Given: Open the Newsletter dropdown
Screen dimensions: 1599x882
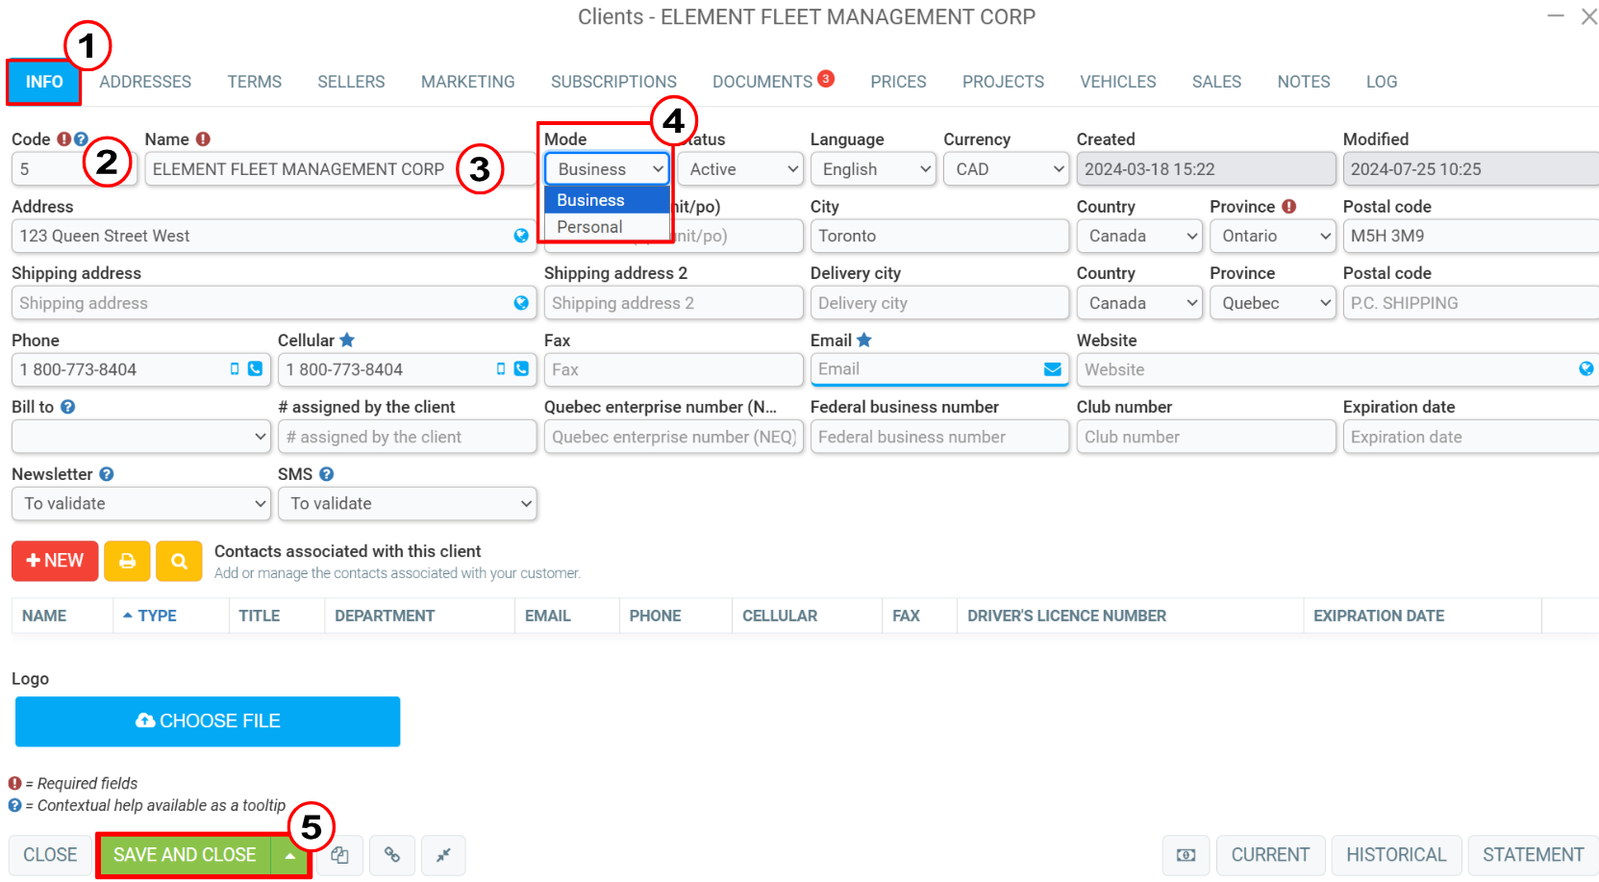Looking at the screenshot, I should tap(140, 503).
